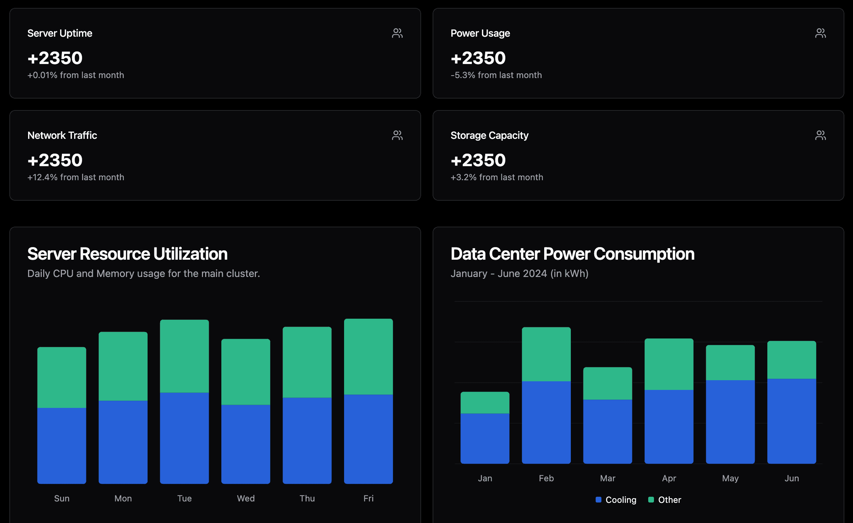
Task: Click '+3.2% from last month' text
Action: (497, 177)
